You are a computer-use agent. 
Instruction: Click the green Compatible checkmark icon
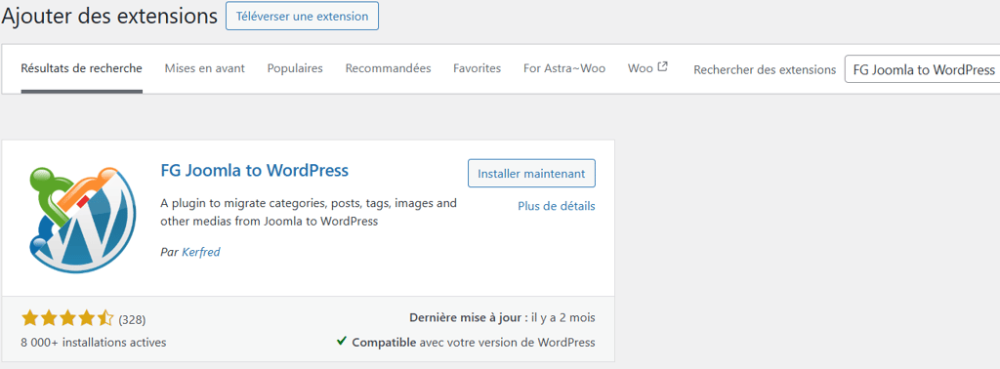[x=342, y=342]
